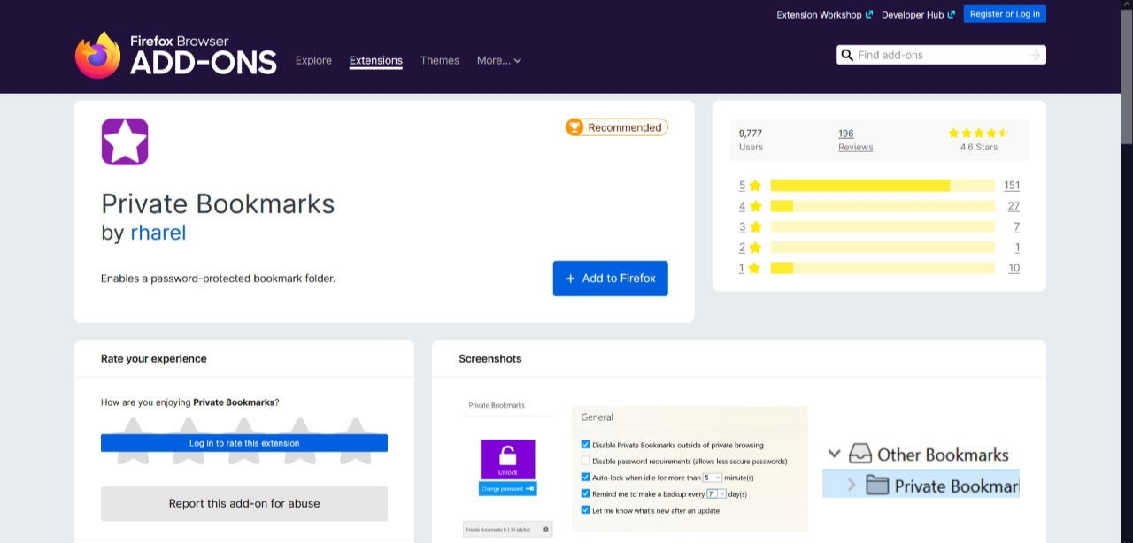Click the General settings screenshot thumbnail heading

(x=597, y=417)
